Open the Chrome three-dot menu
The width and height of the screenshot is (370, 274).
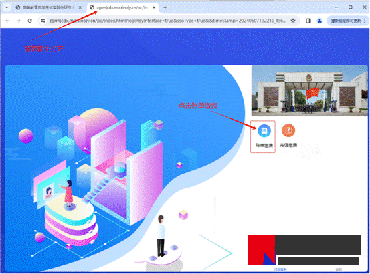point(365,21)
